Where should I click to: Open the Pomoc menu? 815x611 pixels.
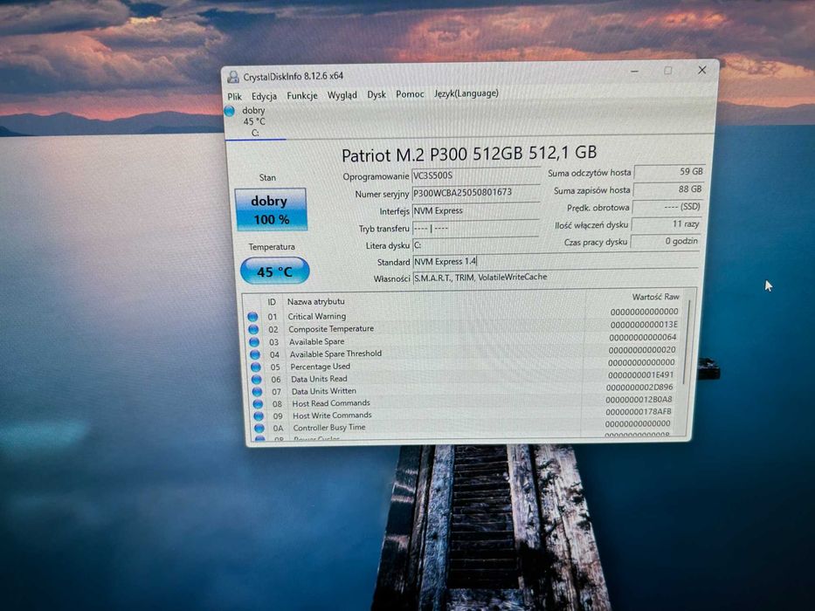pyautogui.click(x=410, y=94)
